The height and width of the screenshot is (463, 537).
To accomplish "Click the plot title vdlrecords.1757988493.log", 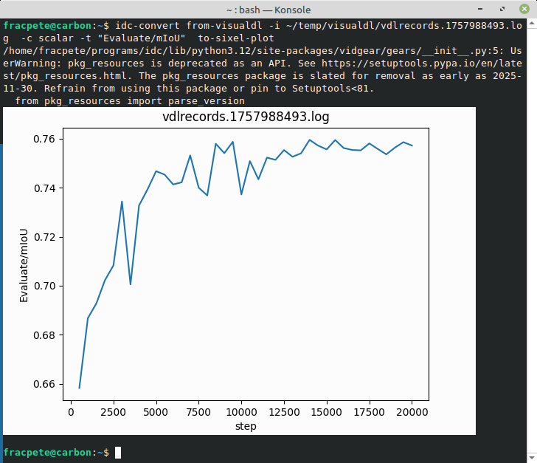I will [245, 117].
